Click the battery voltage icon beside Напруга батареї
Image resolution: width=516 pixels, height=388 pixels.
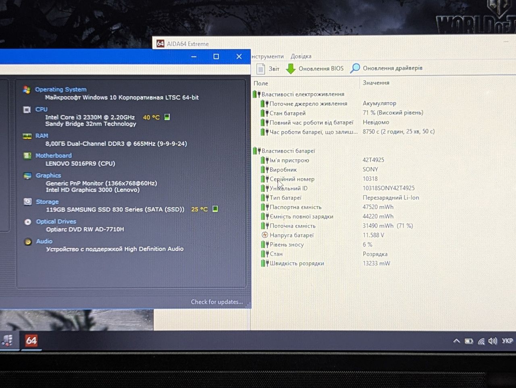(x=265, y=235)
